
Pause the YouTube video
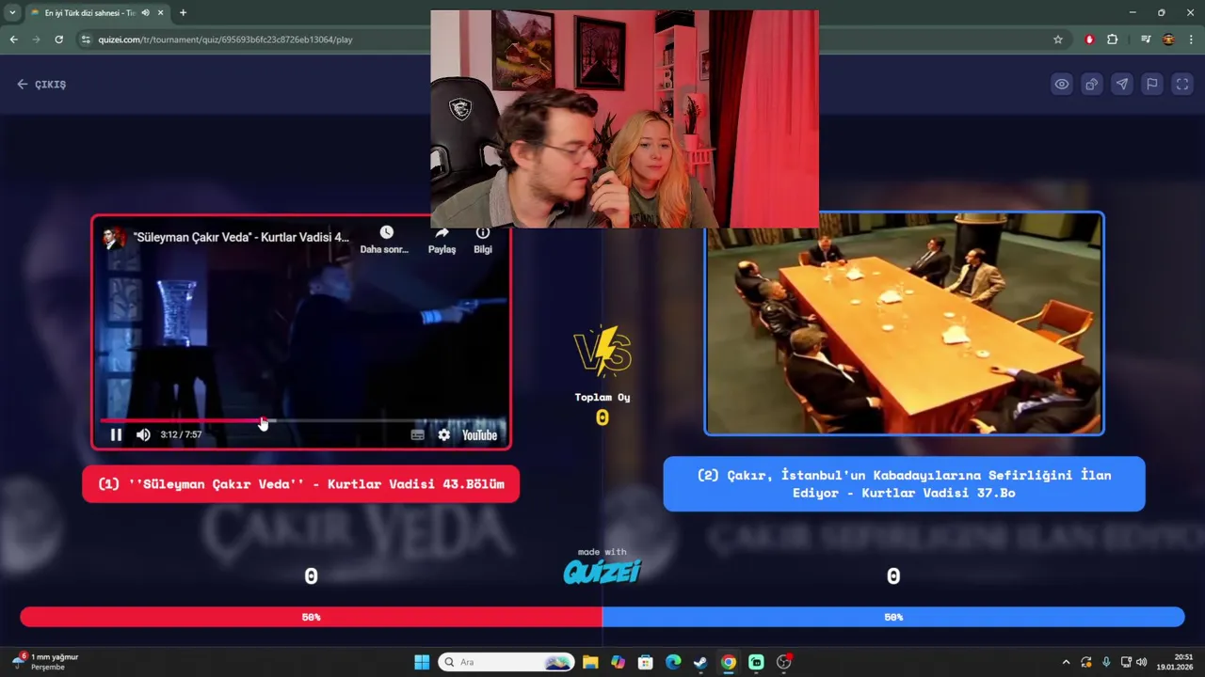click(x=116, y=434)
